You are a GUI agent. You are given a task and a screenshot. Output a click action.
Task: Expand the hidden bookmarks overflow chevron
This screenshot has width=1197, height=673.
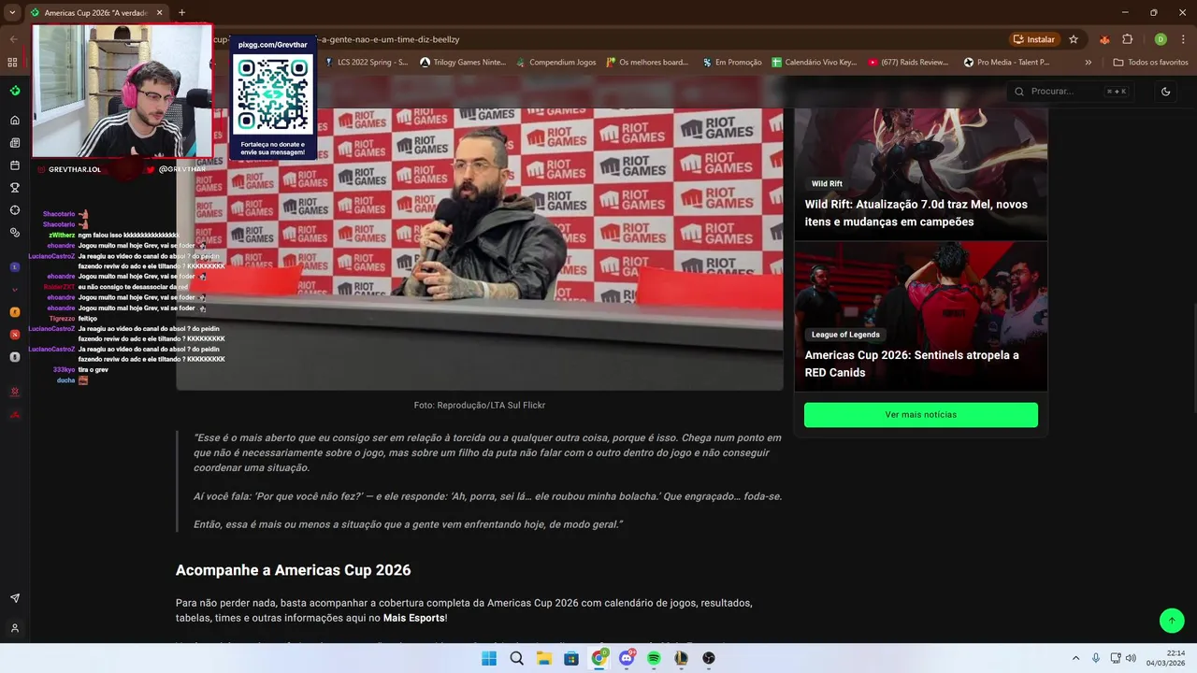pyautogui.click(x=1088, y=63)
